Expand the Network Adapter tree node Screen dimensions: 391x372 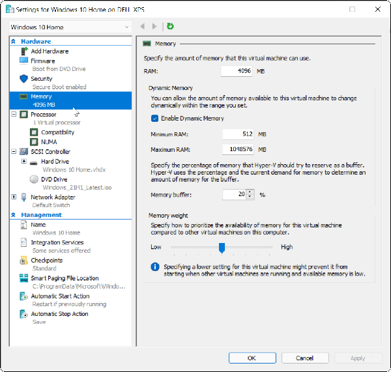tap(14, 197)
